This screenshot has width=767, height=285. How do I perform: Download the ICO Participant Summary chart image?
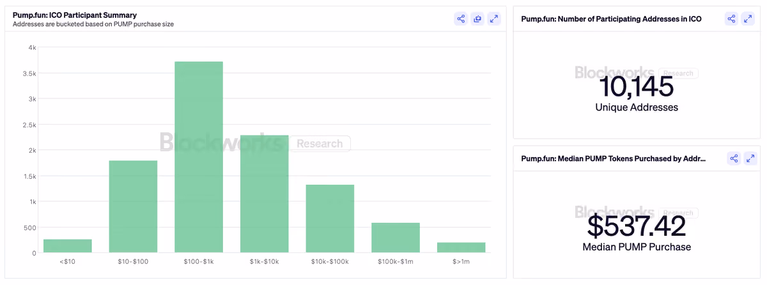tap(477, 19)
